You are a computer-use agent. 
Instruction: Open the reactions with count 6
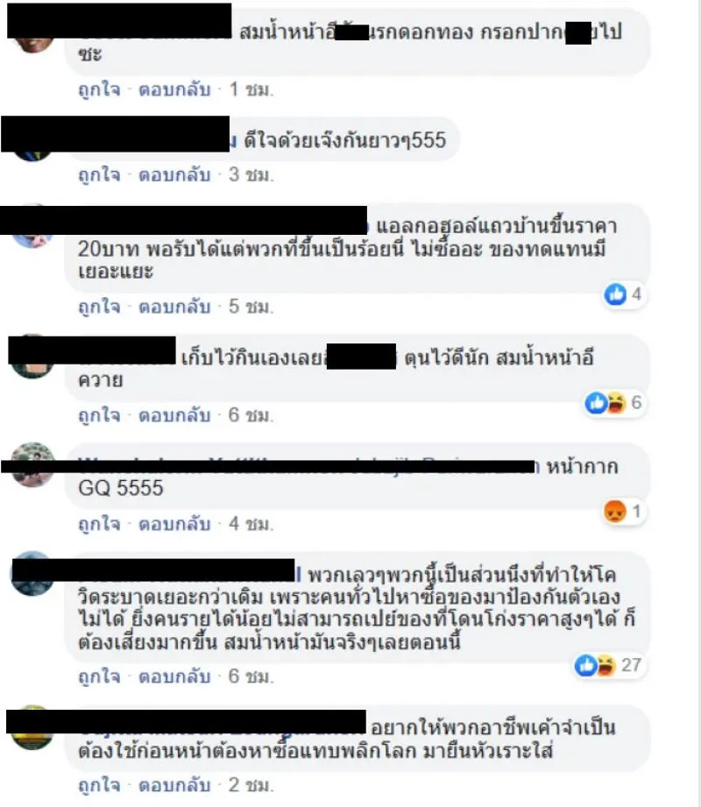tap(613, 402)
